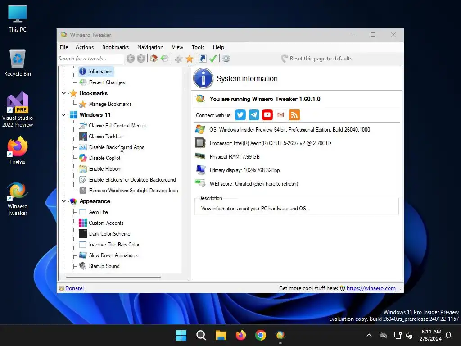The width and height of the screenshot is (461, 346).
Task: Open notifications bell in system tray
Action: pos(449,335)
